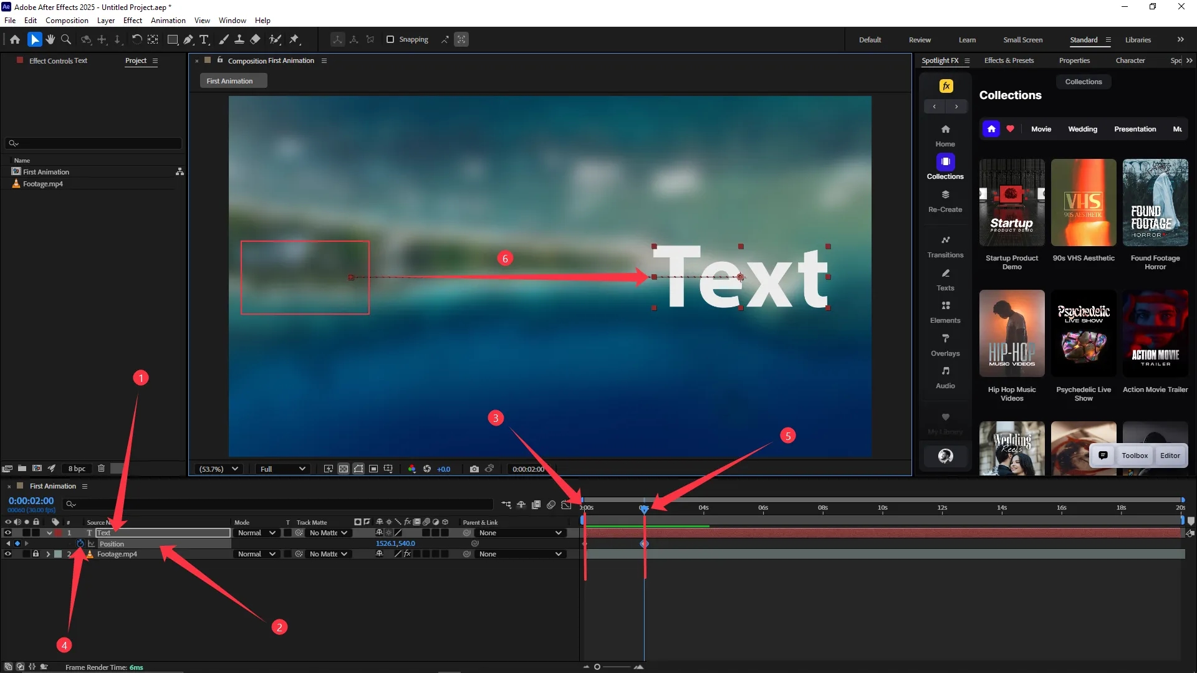Viewport: 1197px width, 673px height.
Task: Open Texts category in Spotlight FX
Action: tap(945, 280)
